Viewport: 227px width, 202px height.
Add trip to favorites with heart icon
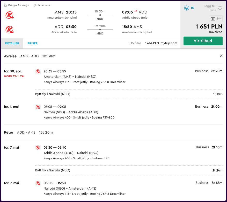[x=220, y=8]
